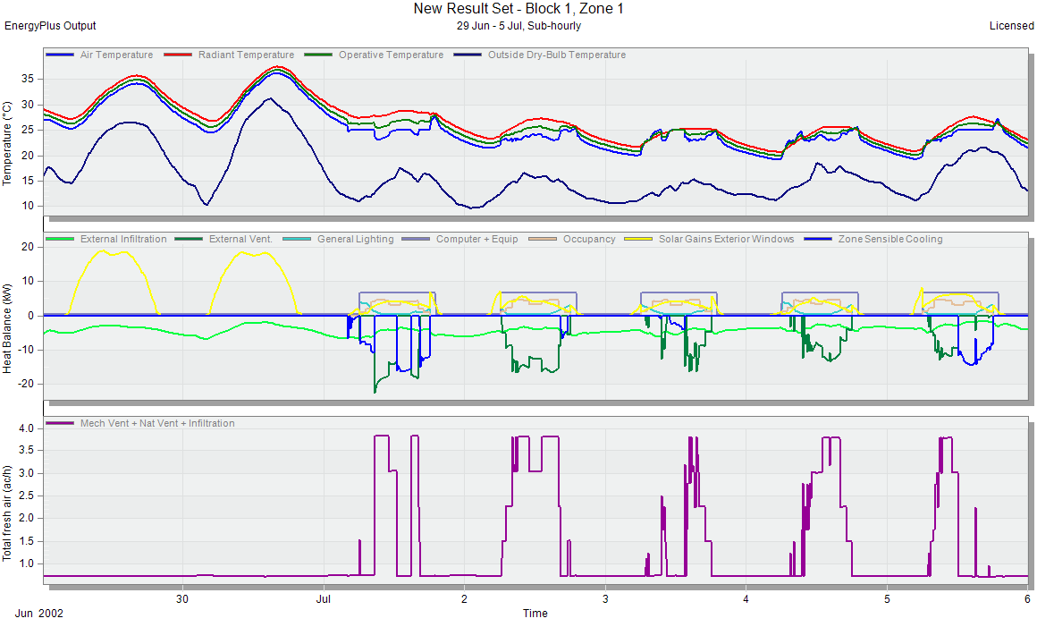Click the Jul tick on time axis

pos(324,598)
